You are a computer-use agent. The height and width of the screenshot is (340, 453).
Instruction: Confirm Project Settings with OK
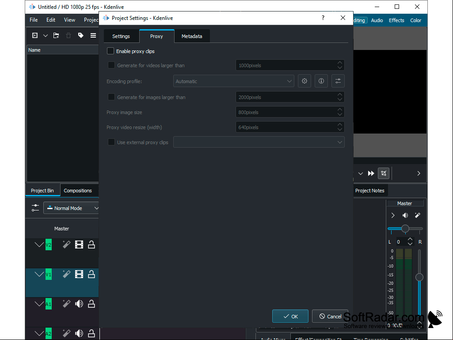point(290,316)
